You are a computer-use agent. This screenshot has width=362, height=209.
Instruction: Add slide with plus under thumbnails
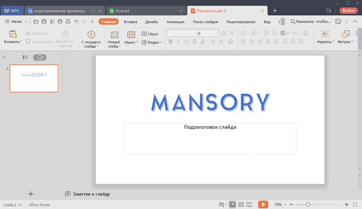31,194
